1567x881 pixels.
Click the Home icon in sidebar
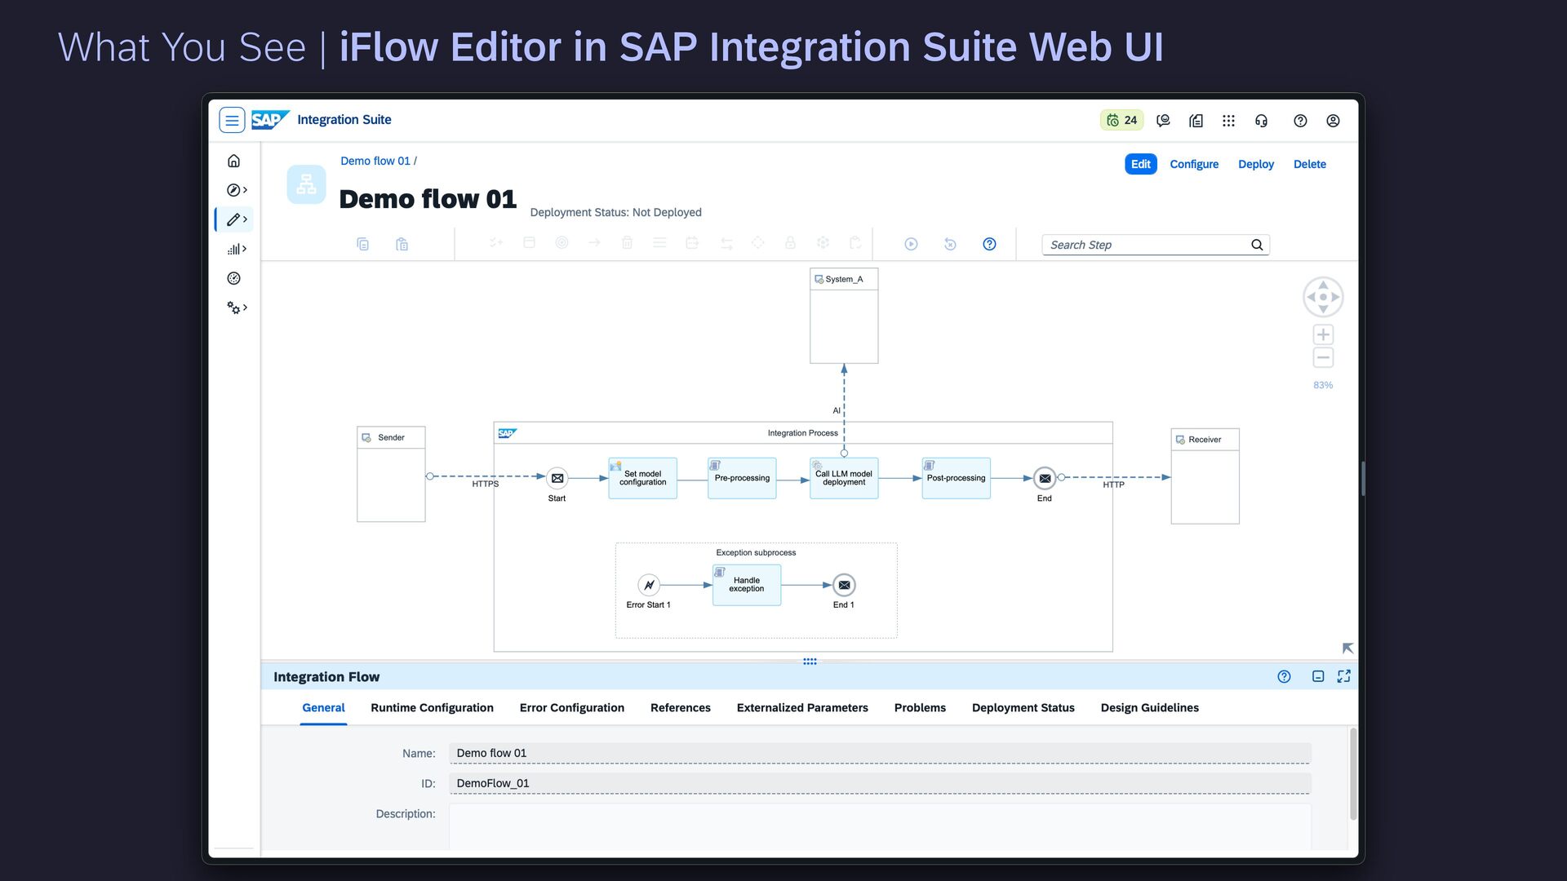click(x=233, y=161)
